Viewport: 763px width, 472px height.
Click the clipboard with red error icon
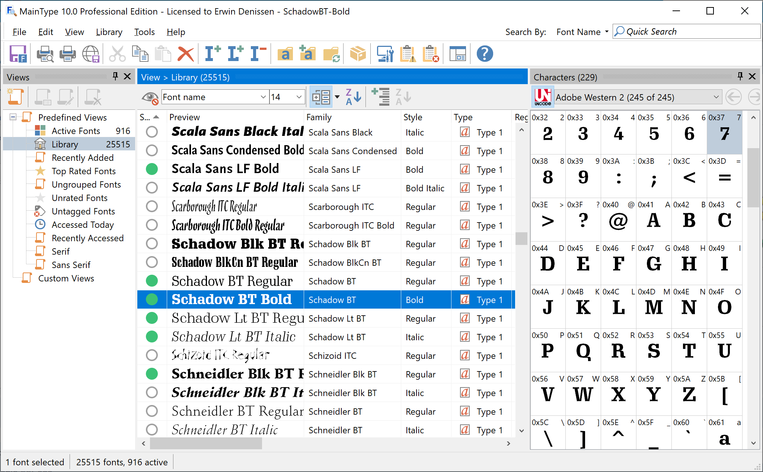click(x=431, y=54)
